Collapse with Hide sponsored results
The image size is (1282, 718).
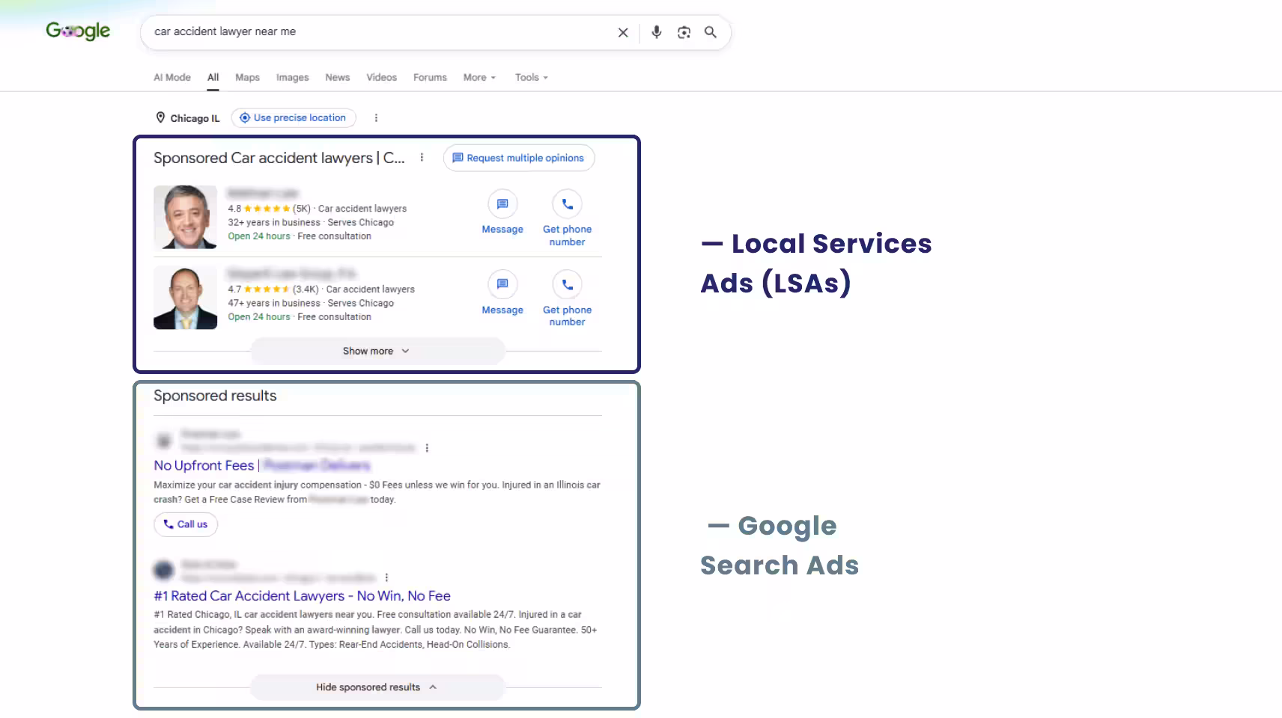click(x=377, y=687)
